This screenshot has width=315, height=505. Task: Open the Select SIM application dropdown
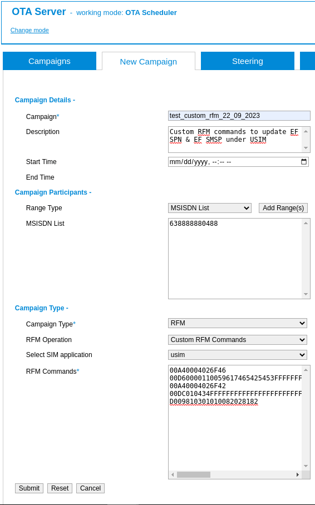pos(237,355)
